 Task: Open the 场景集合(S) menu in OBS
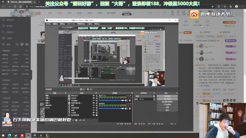tap(81, 24)
